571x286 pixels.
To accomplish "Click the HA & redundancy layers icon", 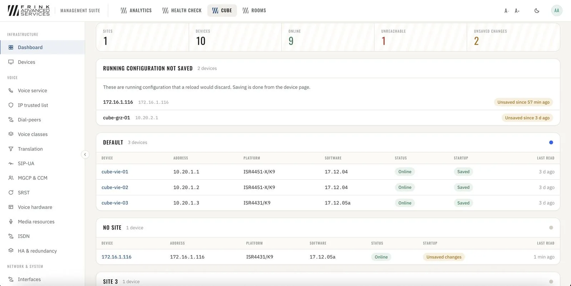I will [11, 251].
